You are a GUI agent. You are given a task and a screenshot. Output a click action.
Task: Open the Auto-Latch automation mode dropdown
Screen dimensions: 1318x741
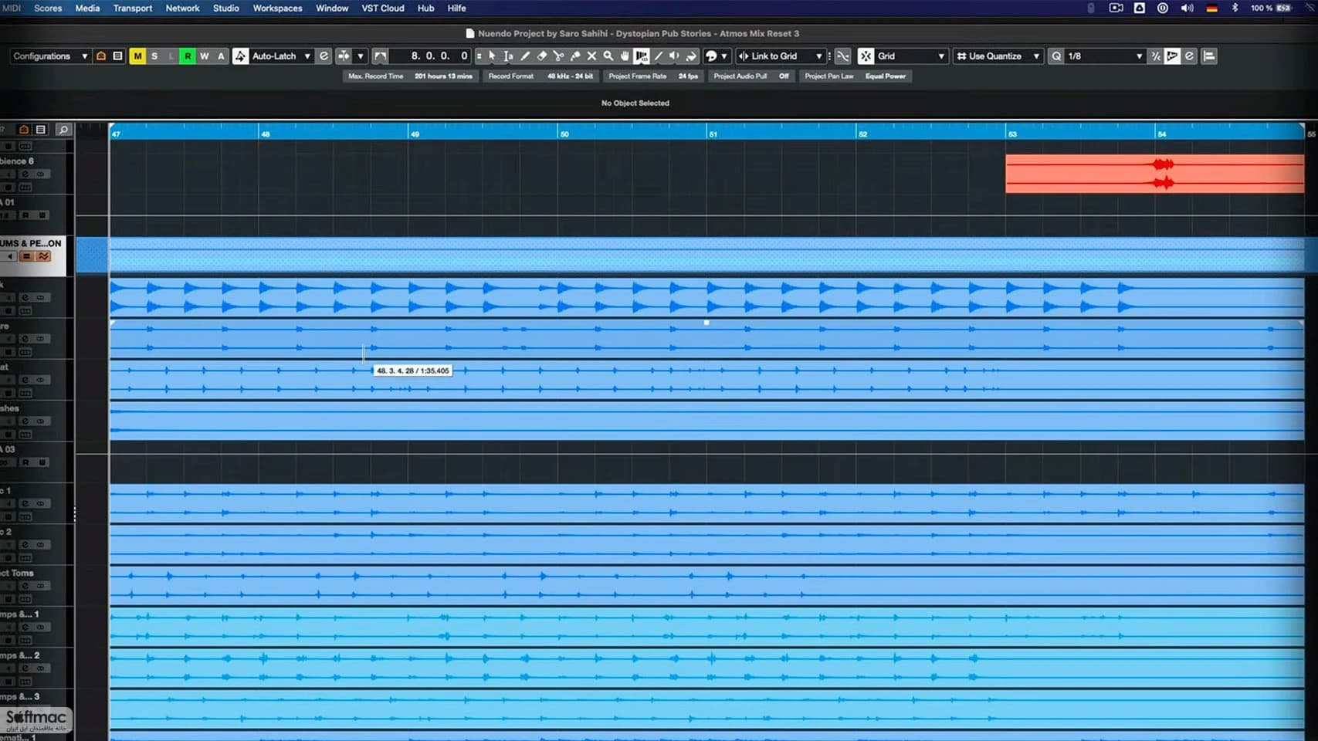pyautogui.click(x=281, y=56)
